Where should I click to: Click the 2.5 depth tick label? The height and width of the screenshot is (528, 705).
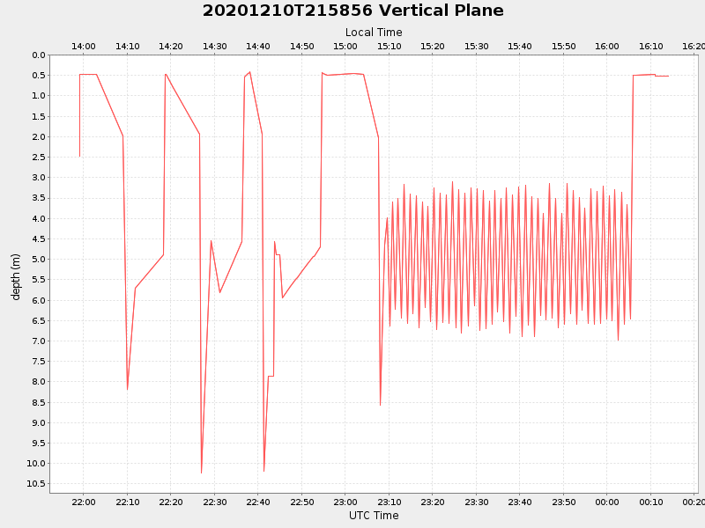coord(39,158)
